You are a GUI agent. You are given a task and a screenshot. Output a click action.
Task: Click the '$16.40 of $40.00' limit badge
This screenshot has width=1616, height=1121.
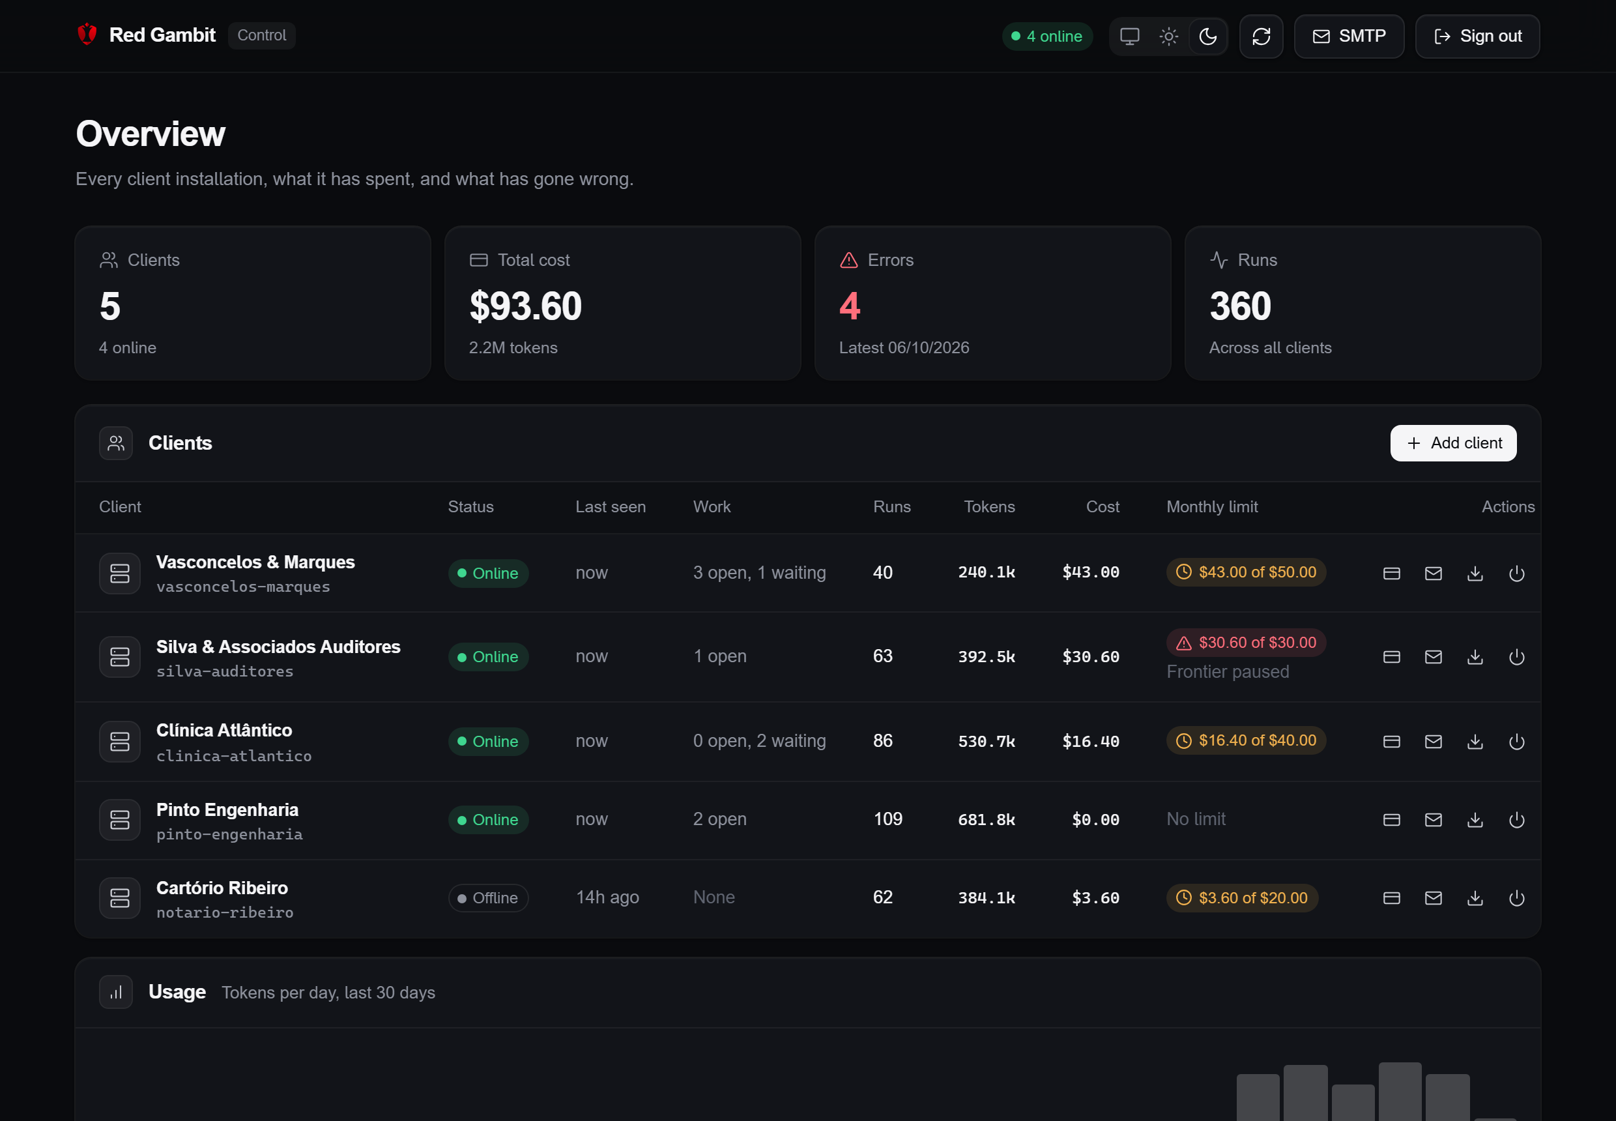point(1246,740)
